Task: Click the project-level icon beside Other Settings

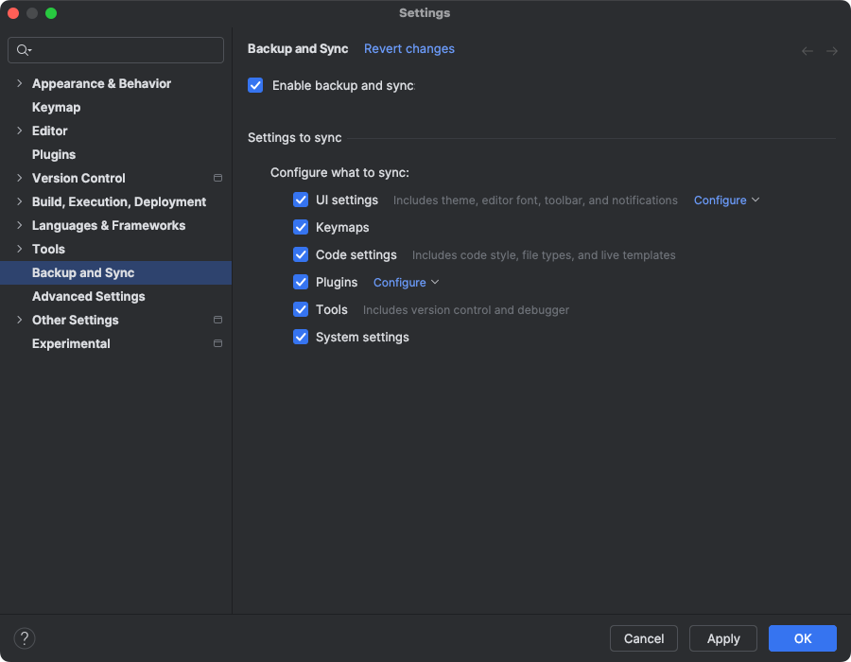Action: pyautogui.click(x=217, y=320)
